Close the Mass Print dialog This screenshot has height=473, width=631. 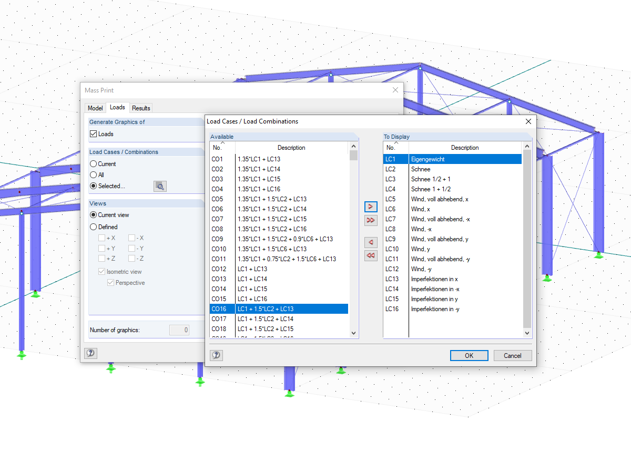coord(395,90)
